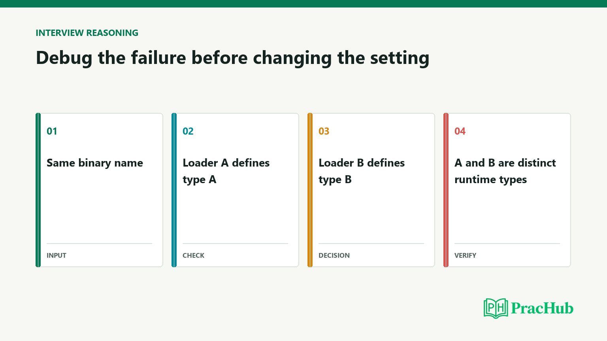Select 'A and B are distinct runtime types'

[505, 171]
